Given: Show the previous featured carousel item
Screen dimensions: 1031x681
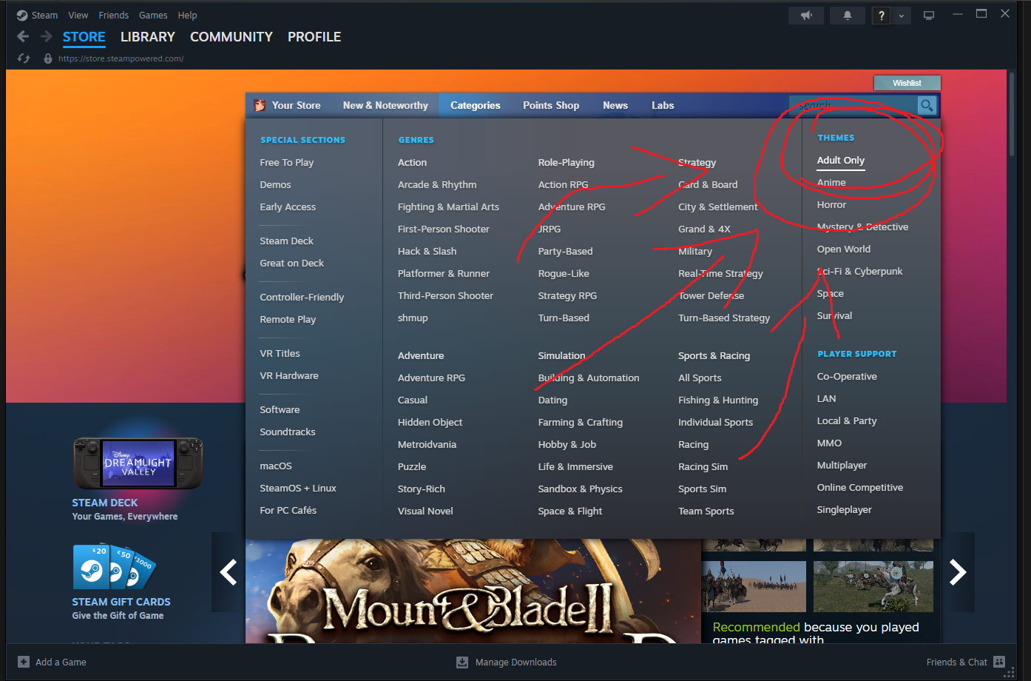Looking at the screenshot, I should (x=229, y=571).
